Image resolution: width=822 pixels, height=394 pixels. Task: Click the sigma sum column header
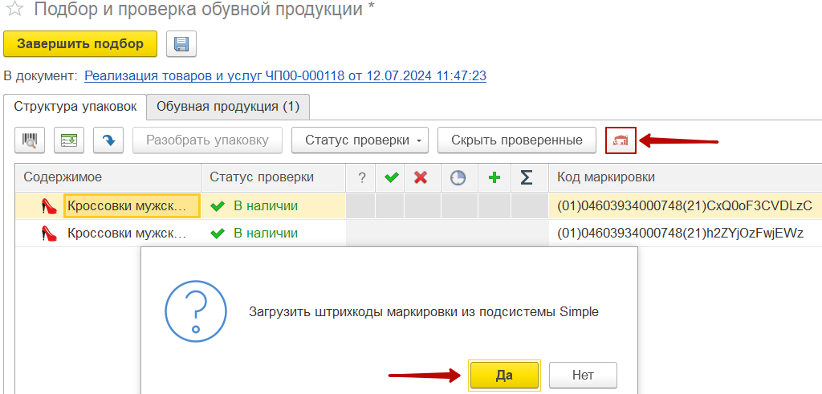(527, 177)
